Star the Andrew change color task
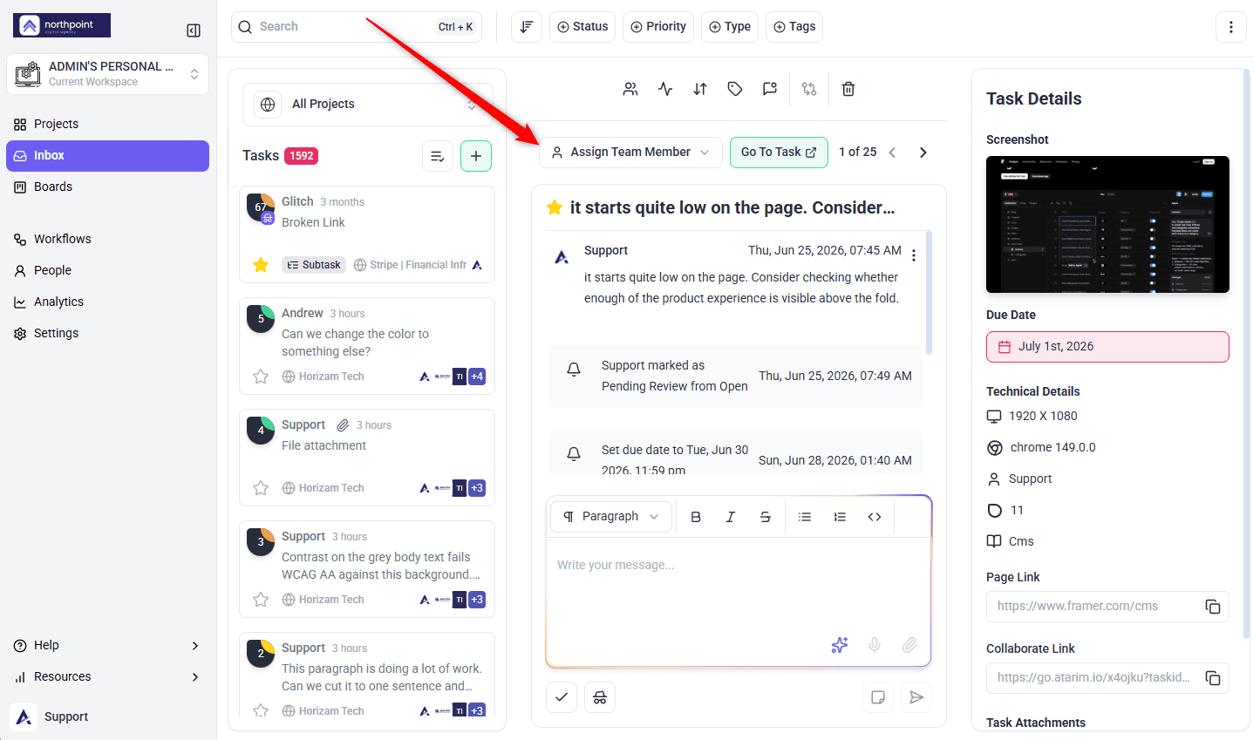1253x740 pixels. pyautogui.click(x=261, y=377)
